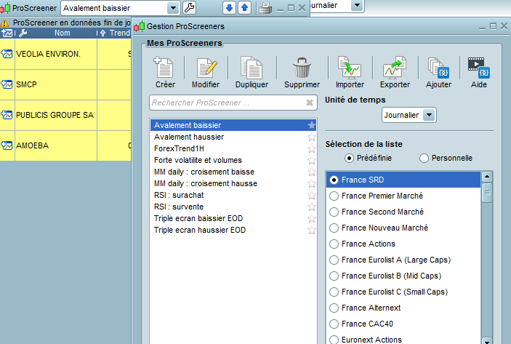Click the VEOLIA ENVIRON. name cell
The image size is (511, 344).
click(56, 54)
